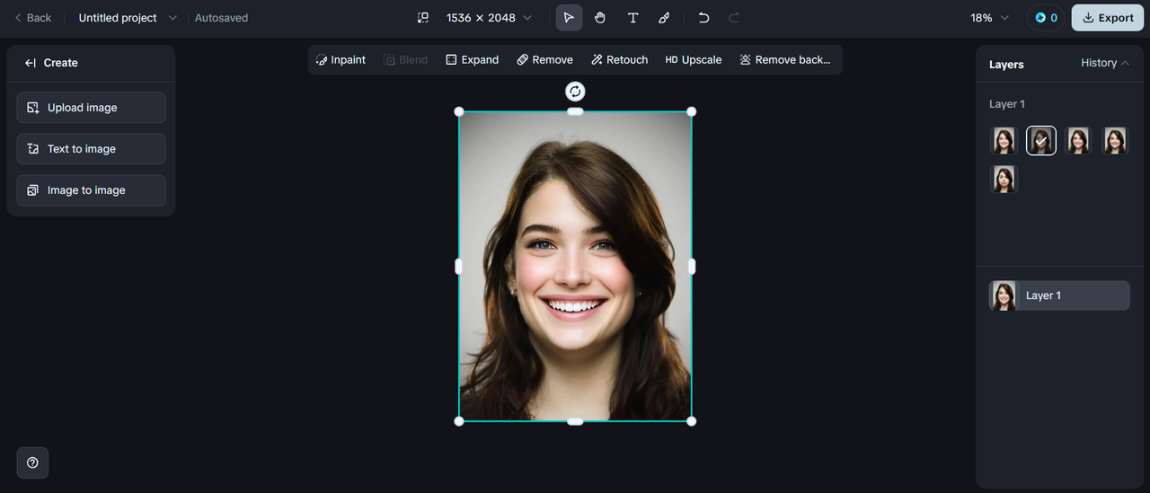Screen dimensions: 1150x493
Task: Undo the last action
Action: [703, 18]
